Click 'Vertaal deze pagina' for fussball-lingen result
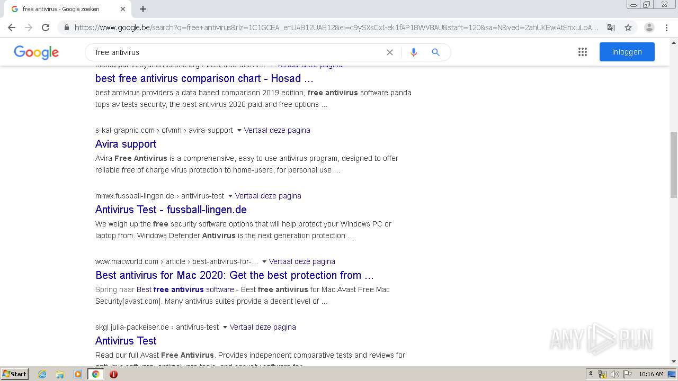 [268, 196]
